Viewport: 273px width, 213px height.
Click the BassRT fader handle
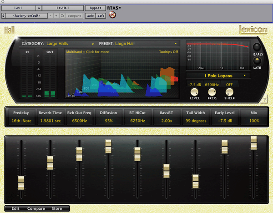click(167, 171)
